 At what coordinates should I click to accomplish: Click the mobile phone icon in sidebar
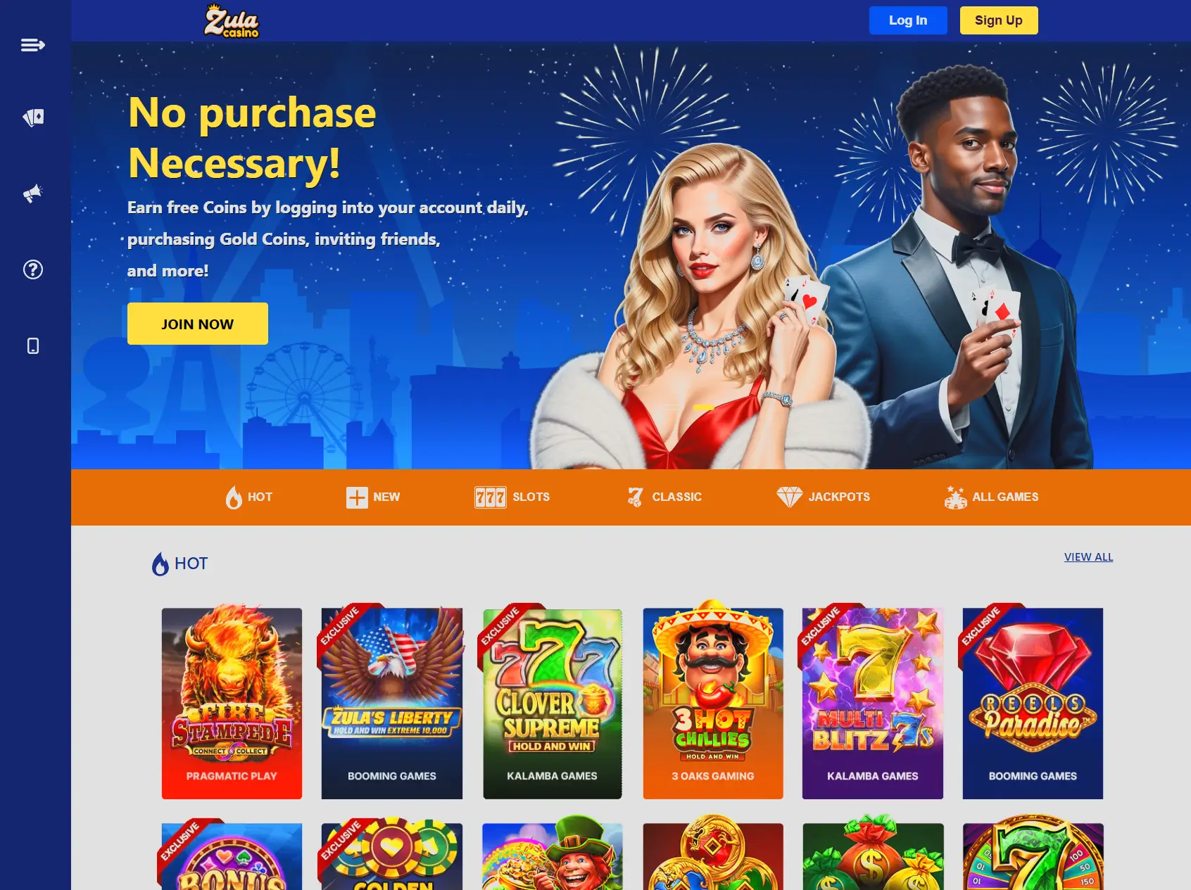pyautogui.click(x=33, y=345)
